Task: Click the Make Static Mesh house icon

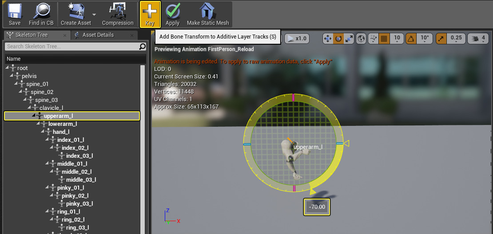Action: (x=208, y=11)
